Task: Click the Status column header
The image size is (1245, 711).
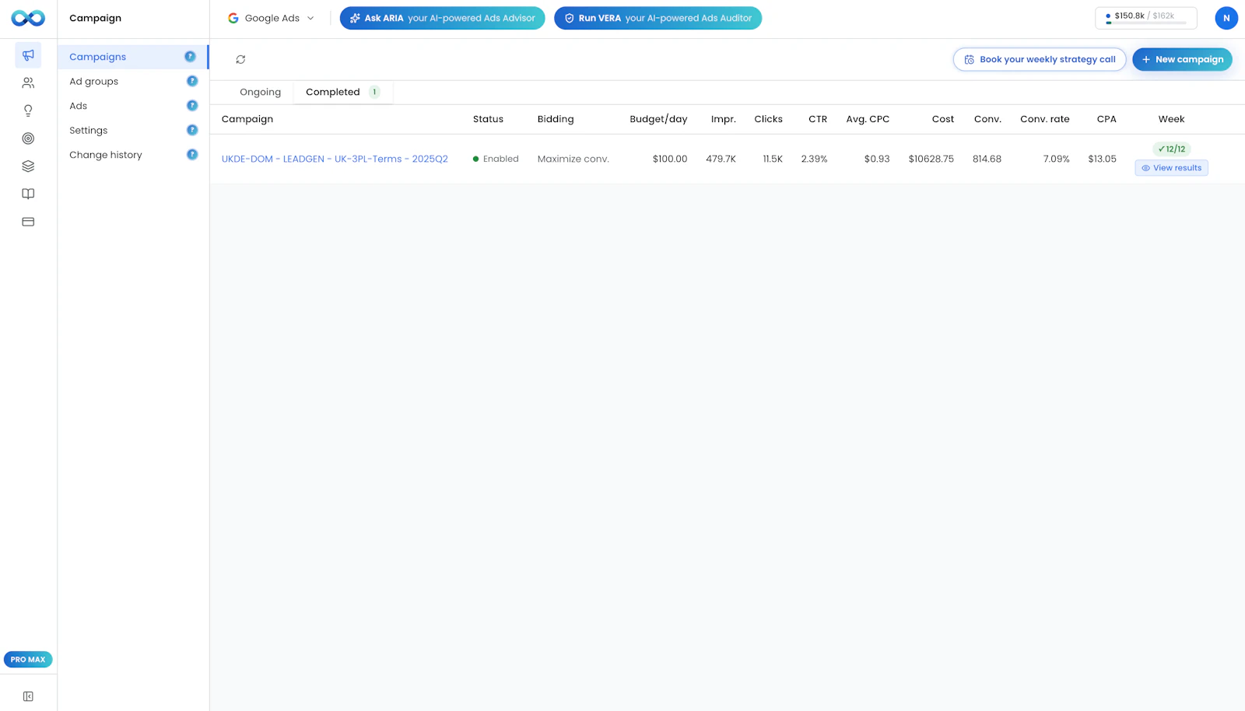Action: (x=488, y=119)
